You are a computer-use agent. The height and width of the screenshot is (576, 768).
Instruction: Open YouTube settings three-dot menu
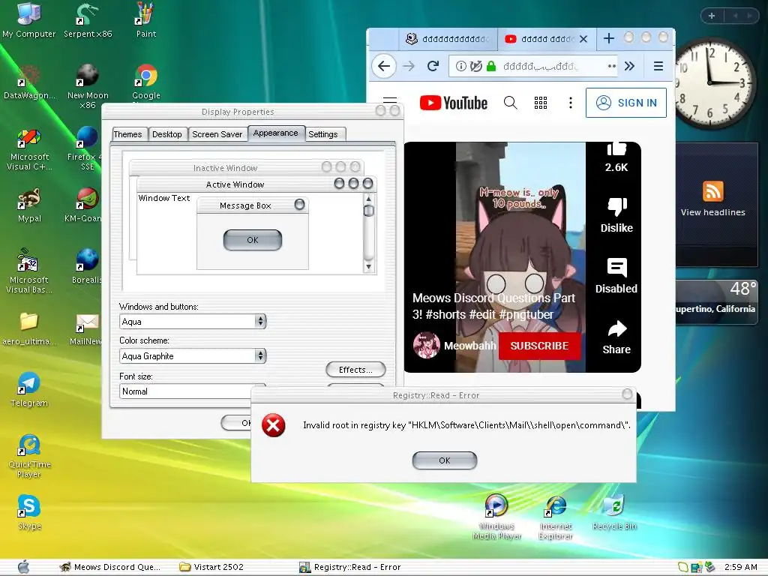tap(571, 103)
